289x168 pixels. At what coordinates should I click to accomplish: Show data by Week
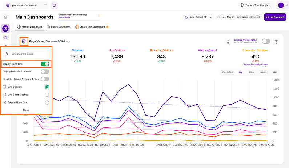tap(251, 72)
